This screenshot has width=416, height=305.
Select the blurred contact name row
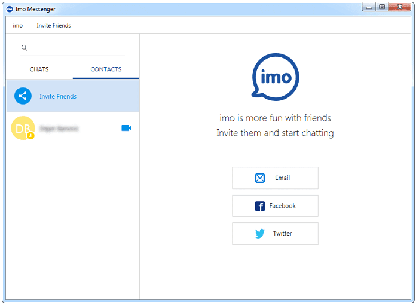tap(73, 128)
